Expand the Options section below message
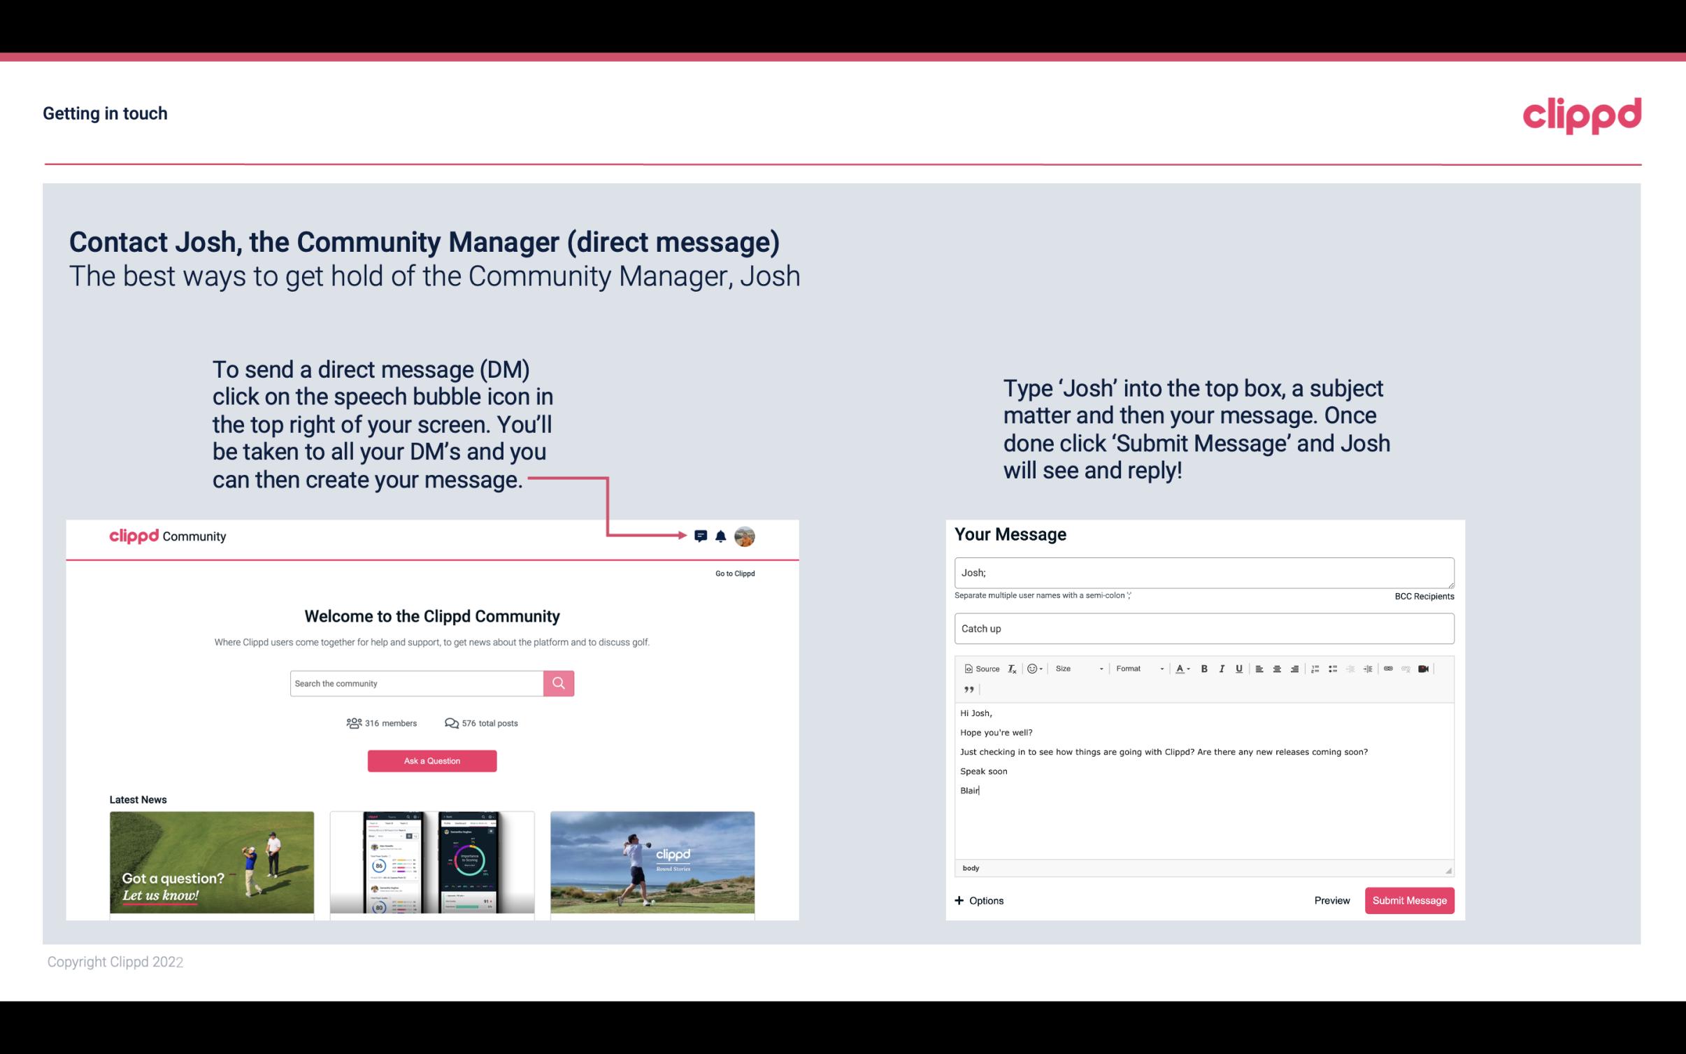 (x=980, y=901)
